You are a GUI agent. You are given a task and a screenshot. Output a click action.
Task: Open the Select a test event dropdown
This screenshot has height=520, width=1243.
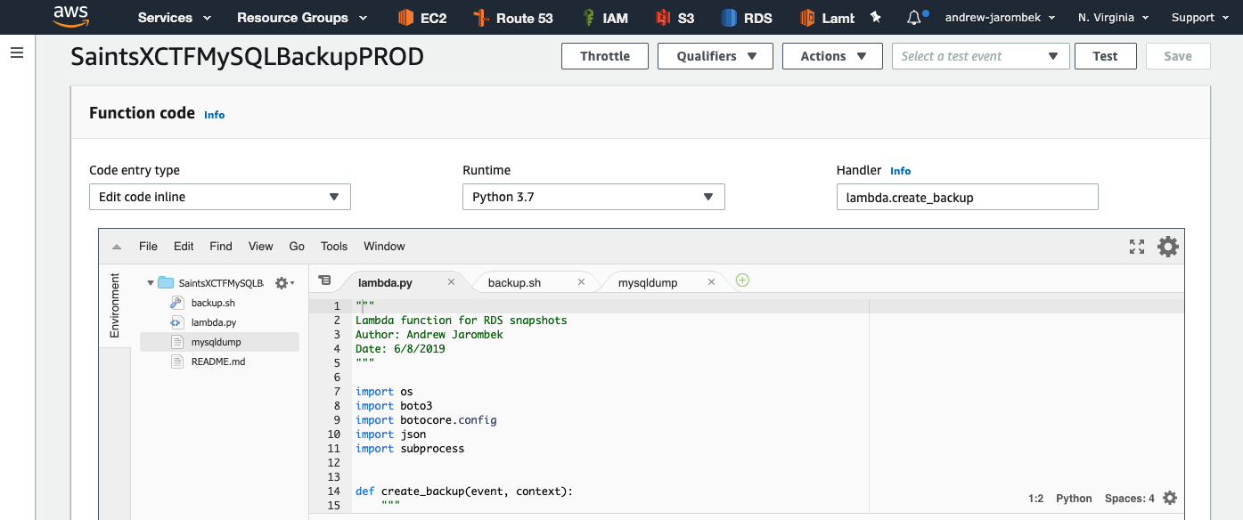click(980, 56)
